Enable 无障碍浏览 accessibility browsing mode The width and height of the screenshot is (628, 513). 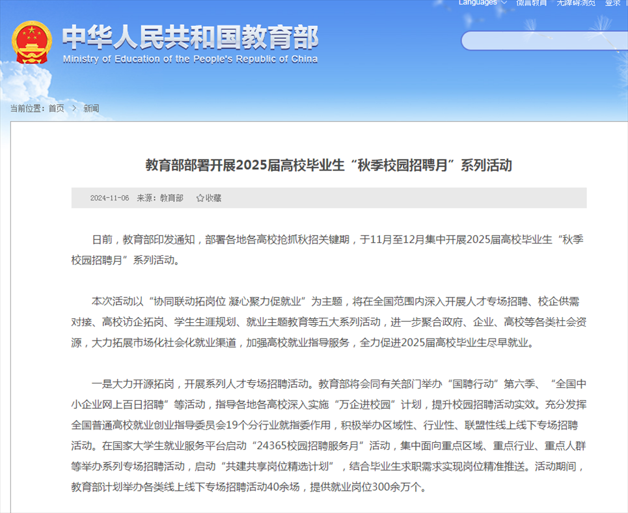575,3
